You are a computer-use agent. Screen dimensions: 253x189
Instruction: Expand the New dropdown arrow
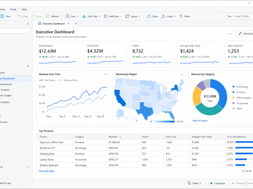pyautogui.click(x=78, y=16)
